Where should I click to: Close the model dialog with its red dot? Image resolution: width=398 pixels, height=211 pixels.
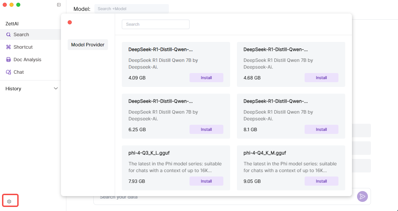(x=70, y=22)
